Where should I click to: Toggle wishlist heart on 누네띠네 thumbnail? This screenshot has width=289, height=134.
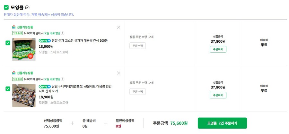(31, 102)
